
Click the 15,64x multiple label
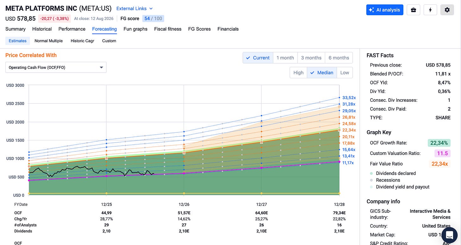(349, 150)
